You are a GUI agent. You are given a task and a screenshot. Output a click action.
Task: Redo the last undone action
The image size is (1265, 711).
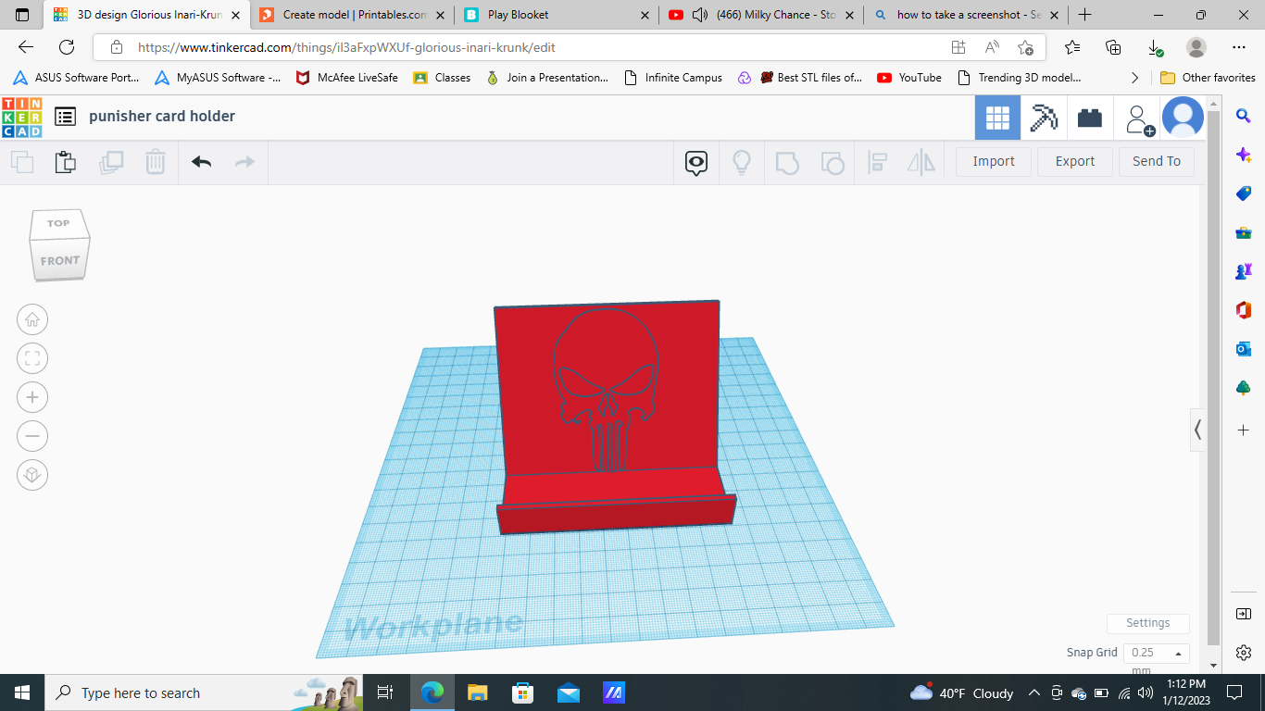pyautogui.click(x=244, y=162)
